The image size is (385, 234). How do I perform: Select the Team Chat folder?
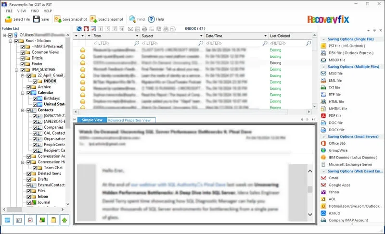(x=53, y=168)
